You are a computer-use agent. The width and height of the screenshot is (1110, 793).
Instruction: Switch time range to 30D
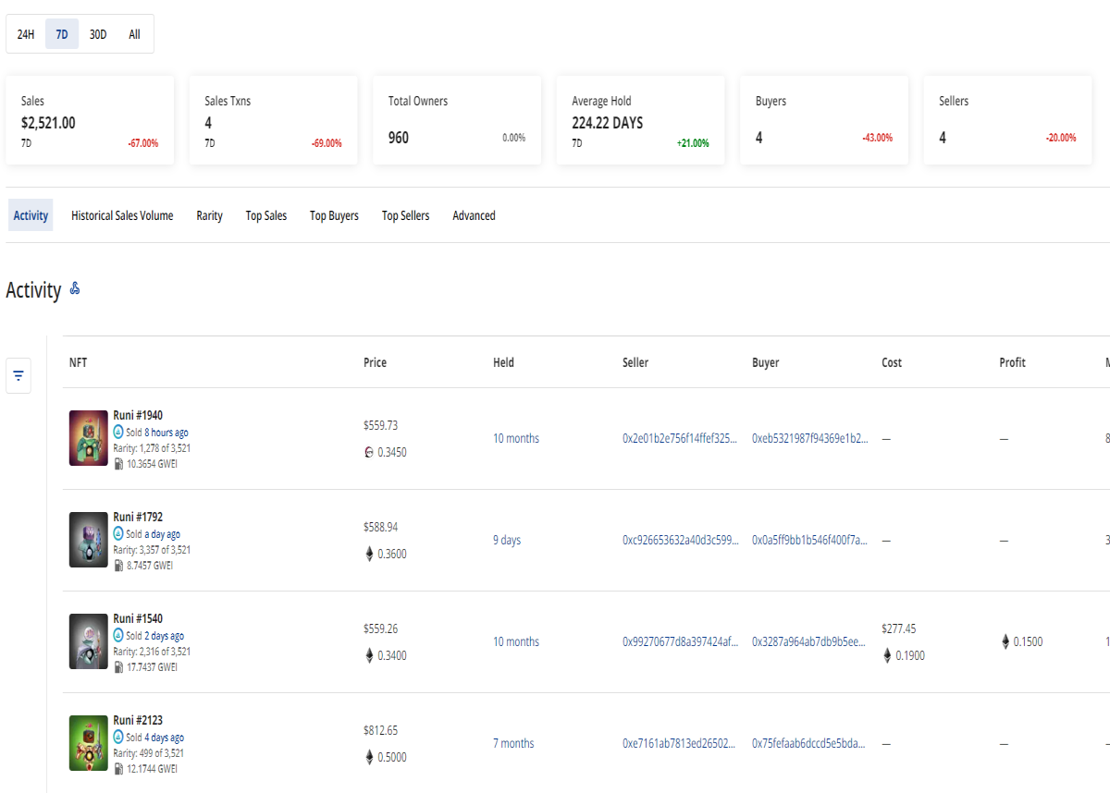click(98, 34)
